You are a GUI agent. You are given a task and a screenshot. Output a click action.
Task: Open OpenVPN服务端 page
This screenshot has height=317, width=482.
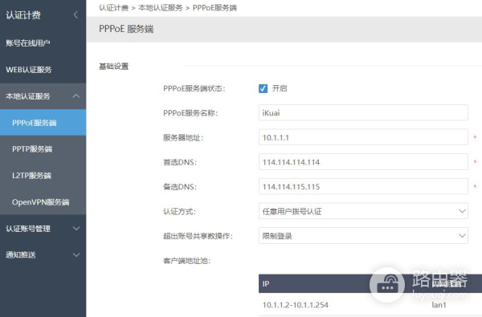pos(43,201)
